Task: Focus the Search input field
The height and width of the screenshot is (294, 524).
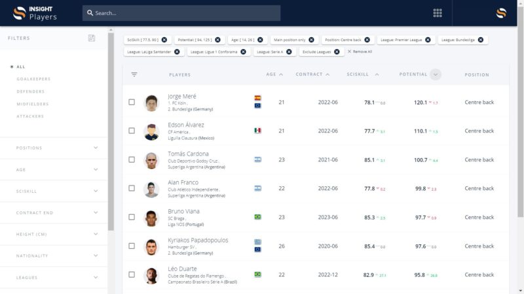Action: pos(181,13)
